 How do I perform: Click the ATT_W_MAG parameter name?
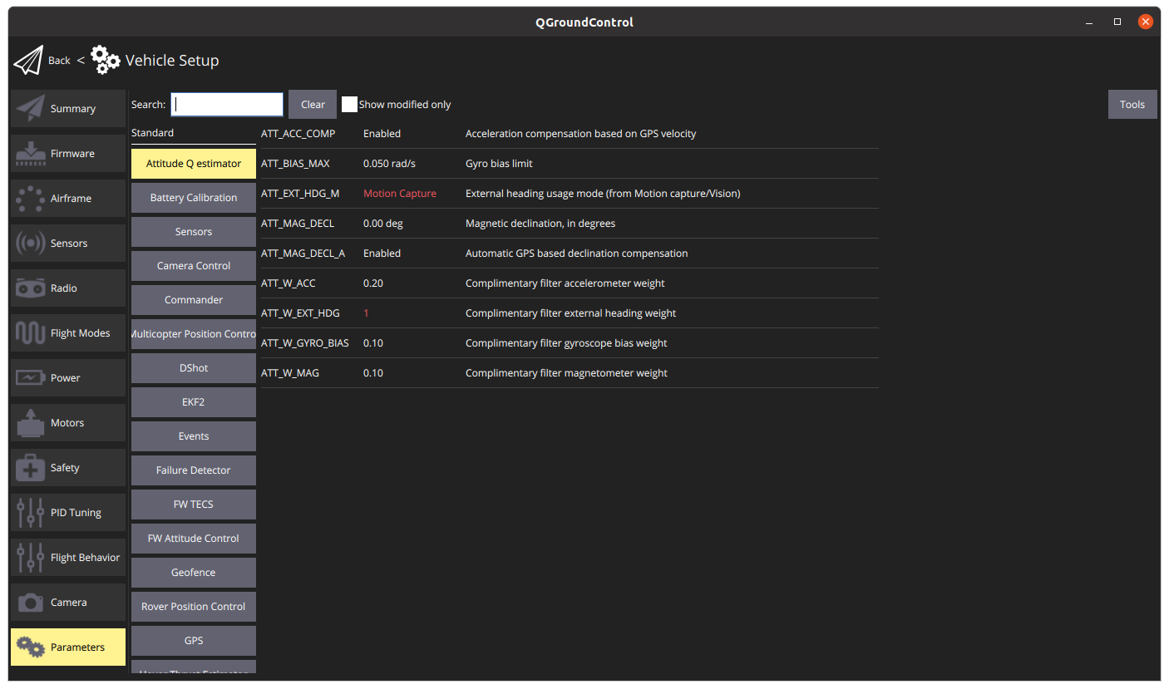pos(290,373)
